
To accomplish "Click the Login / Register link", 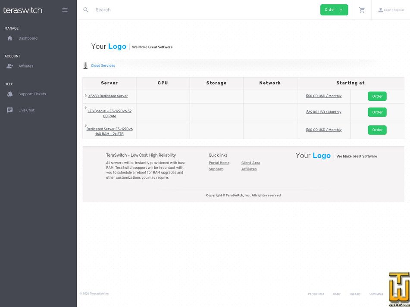I will point(394,10).
